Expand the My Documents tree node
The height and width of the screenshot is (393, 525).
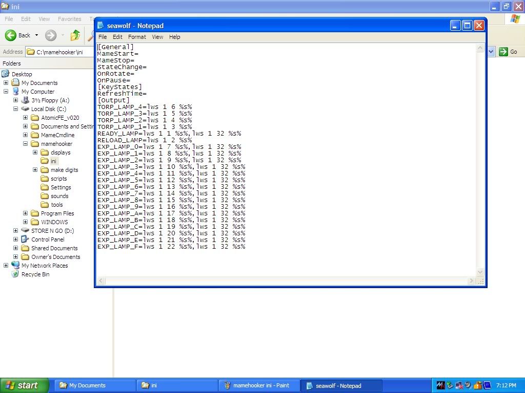coord(6,82)
